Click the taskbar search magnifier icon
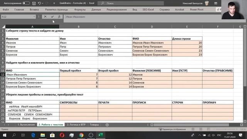 pyautogui.click(x=14, y=135)
